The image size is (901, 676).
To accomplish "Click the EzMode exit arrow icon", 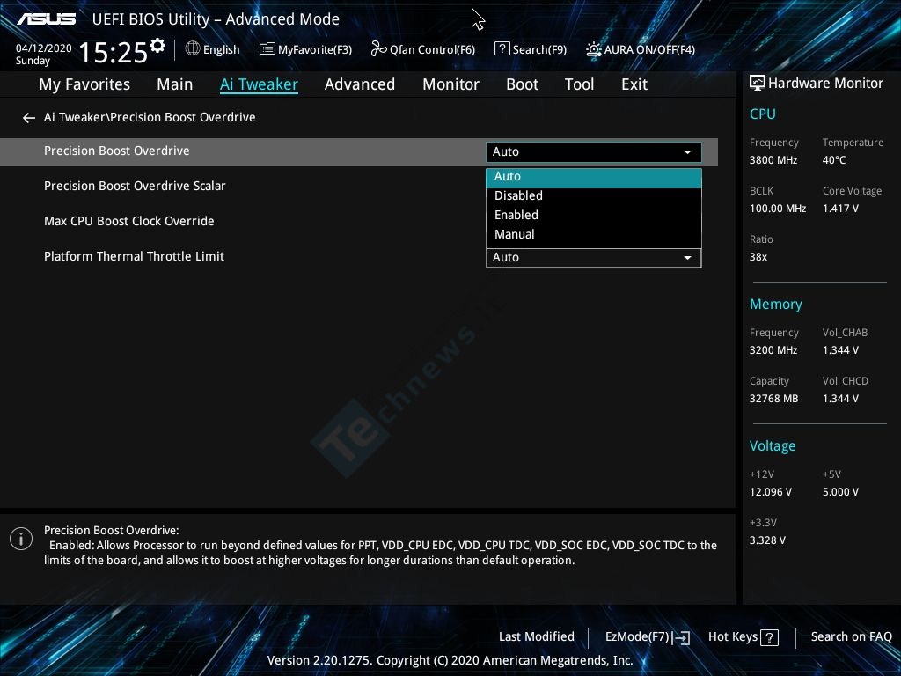I will [681, 637].
